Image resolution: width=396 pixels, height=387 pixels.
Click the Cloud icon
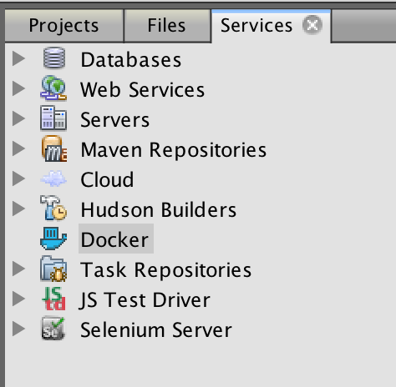coord(53,178)
